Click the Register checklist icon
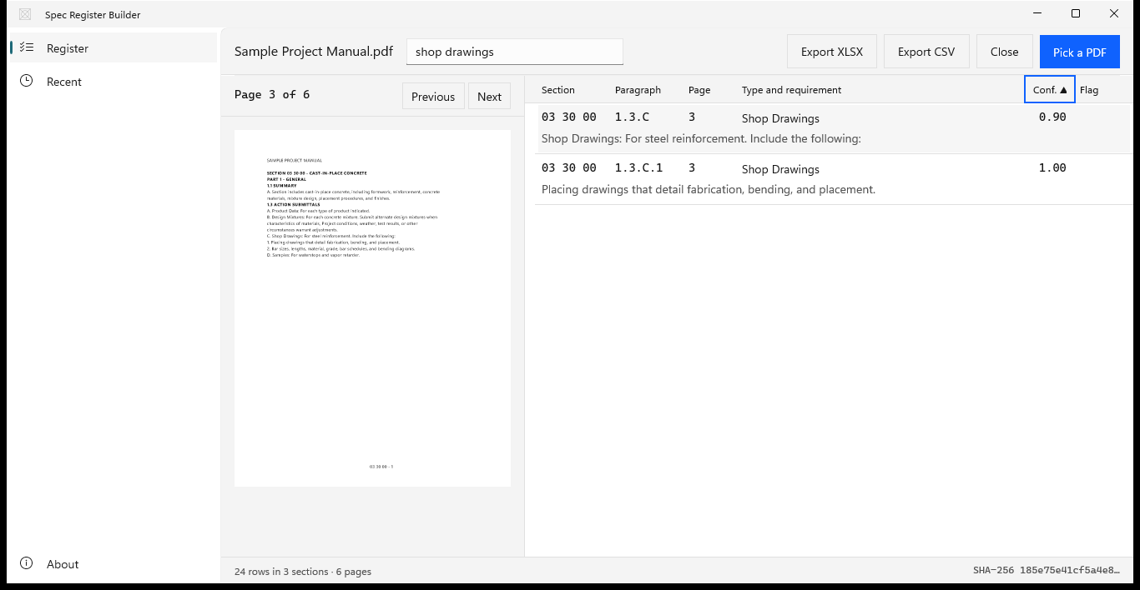 27,48
